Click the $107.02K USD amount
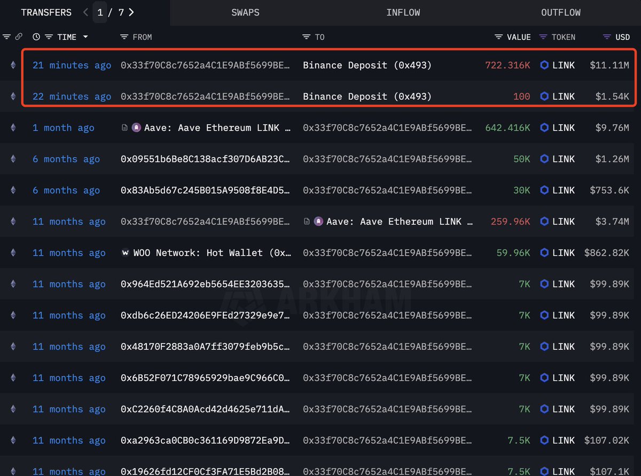 coord(606,441)
